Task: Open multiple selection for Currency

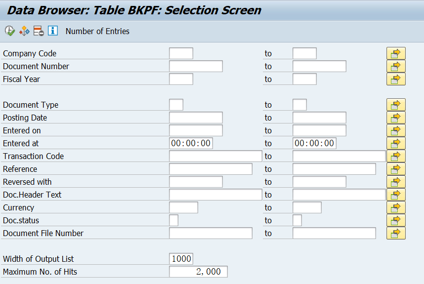Action: (x=396, y=207)
